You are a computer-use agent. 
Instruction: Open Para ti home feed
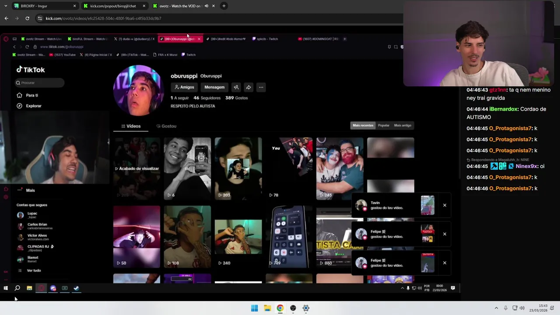tap(28, 95)
